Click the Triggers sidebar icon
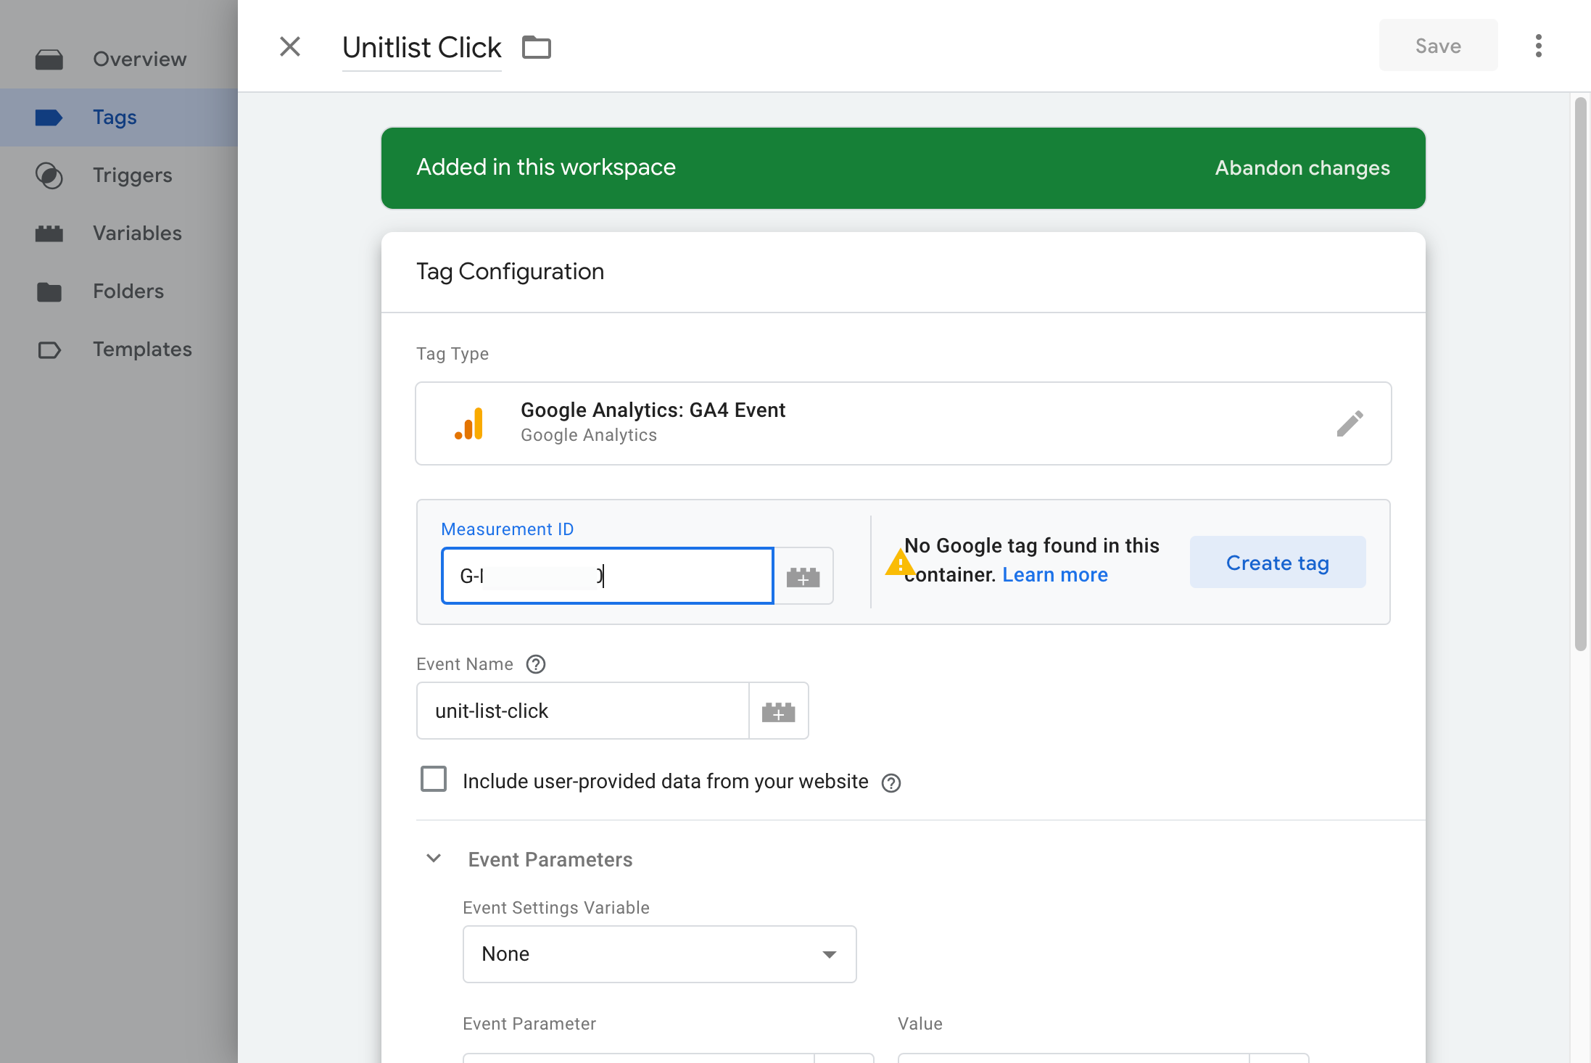Viewport: 1591px width, 1063px height. click(49, 175)
